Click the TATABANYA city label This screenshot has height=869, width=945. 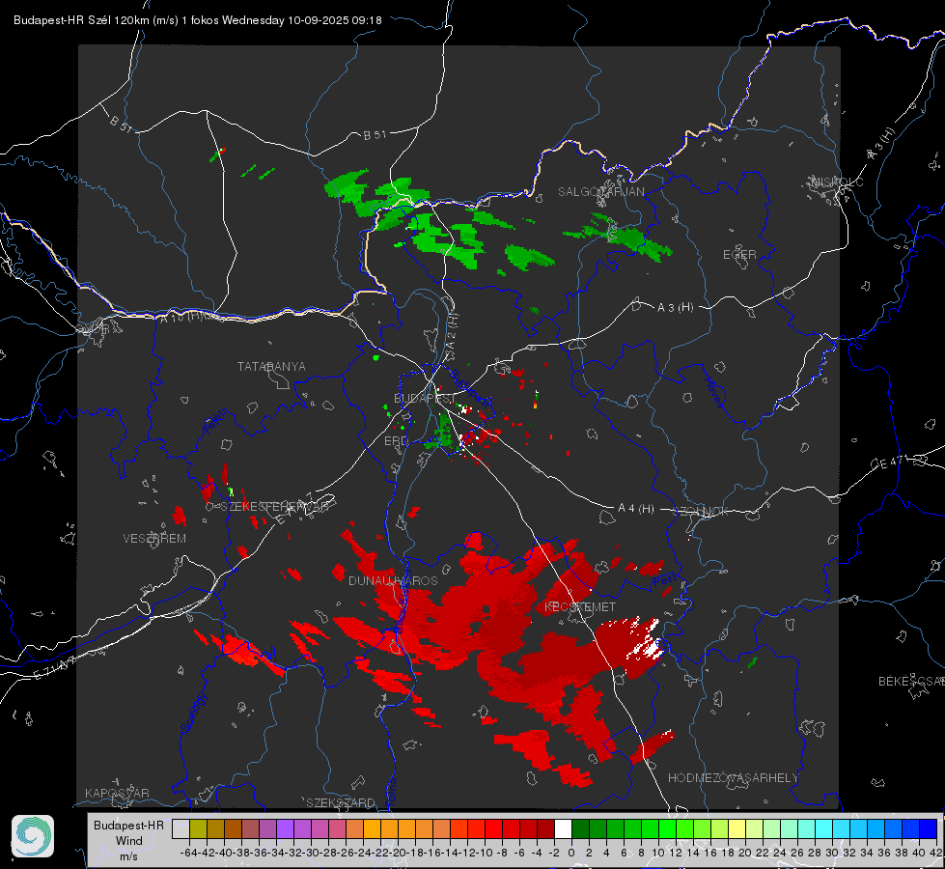tap(271, 367)
